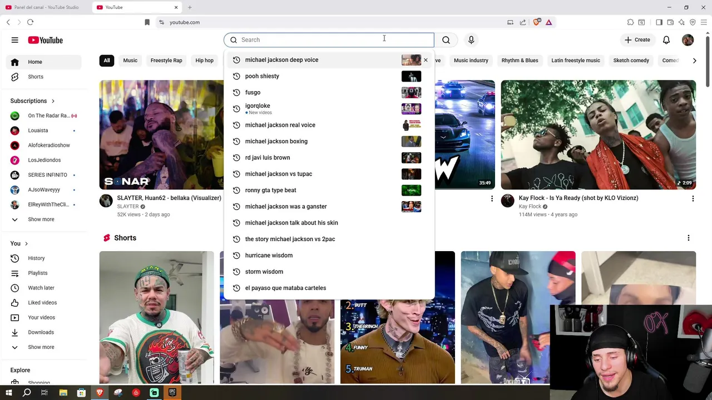Image resolution: width=712 pixels, height=400 pixels.
Task: Choose 'michael jackson real voice' suggestion
Action: 329,125
